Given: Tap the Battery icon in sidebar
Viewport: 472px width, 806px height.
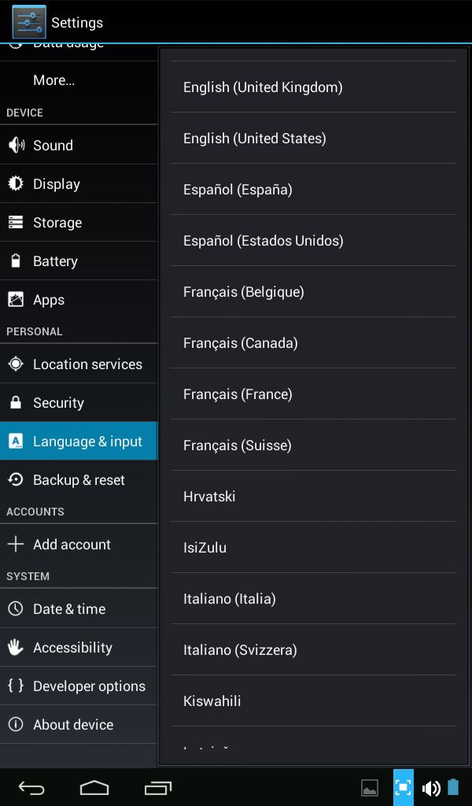Looking at the screenshot, I should tap(16, 261).
